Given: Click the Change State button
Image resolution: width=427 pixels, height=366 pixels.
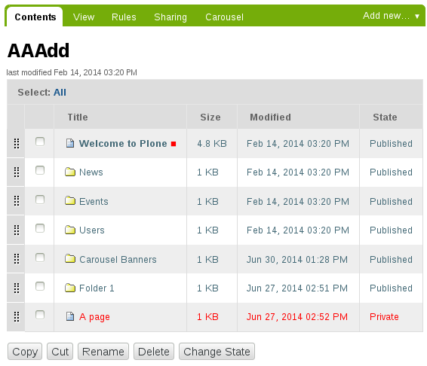Looking at the screenshot, I should coord(217,352).
